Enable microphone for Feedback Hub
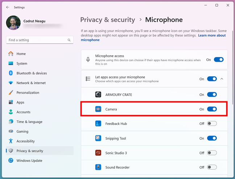Image resolution: width=235 pixels, height=179 pixels. point(212,123)
